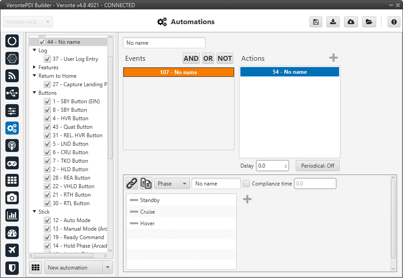The height and width of the screenshot is (278, 403).
Task: Click the chain link icon
Action: click(132, 184)
